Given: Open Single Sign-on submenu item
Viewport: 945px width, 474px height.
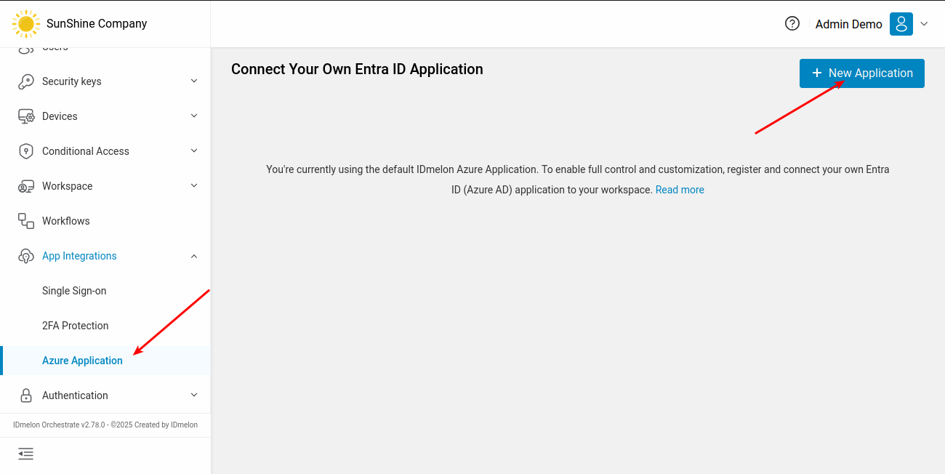Looking at the screenshot, I should (74, 291).
